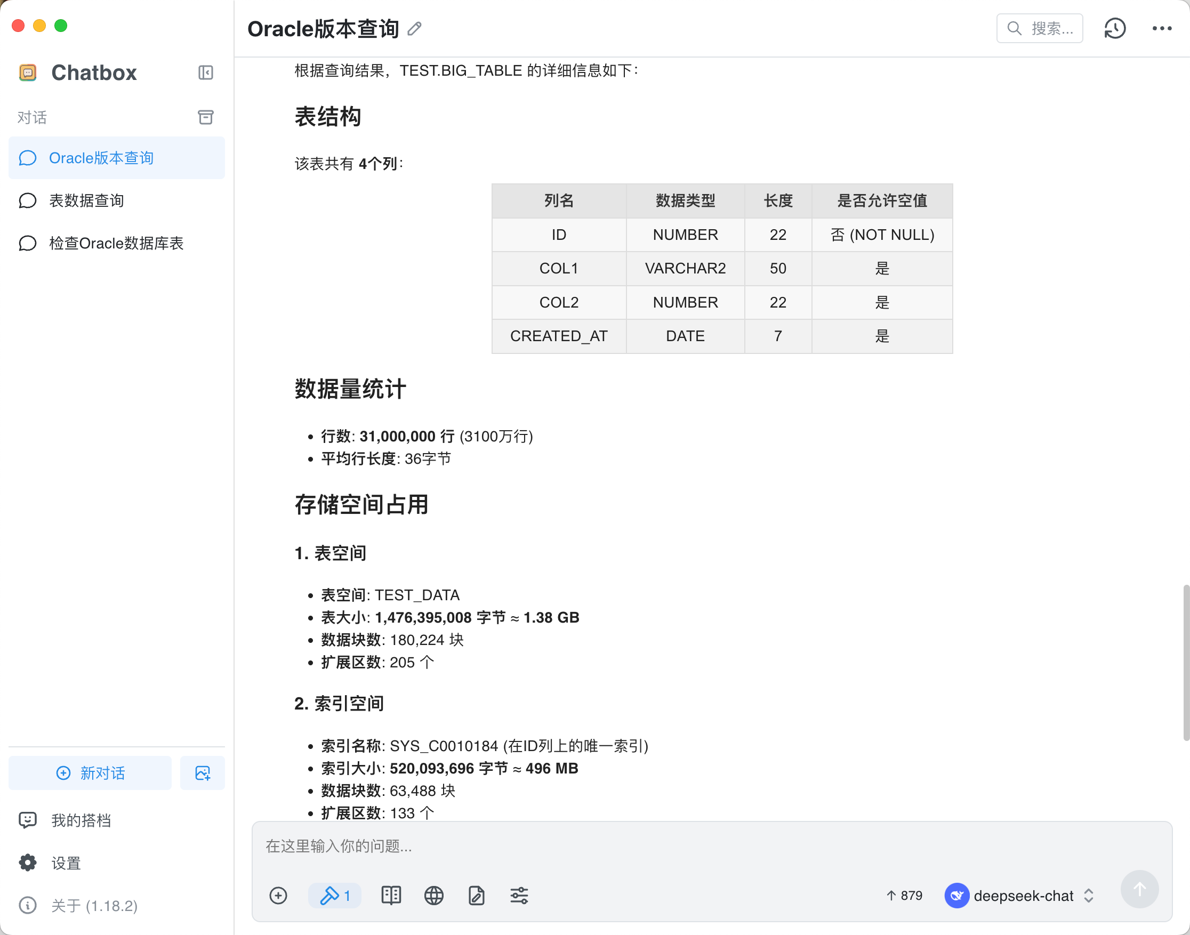Click the Oracle版本查询 page title
Viewport: 1190px width, 935px height.
point(323,28)
